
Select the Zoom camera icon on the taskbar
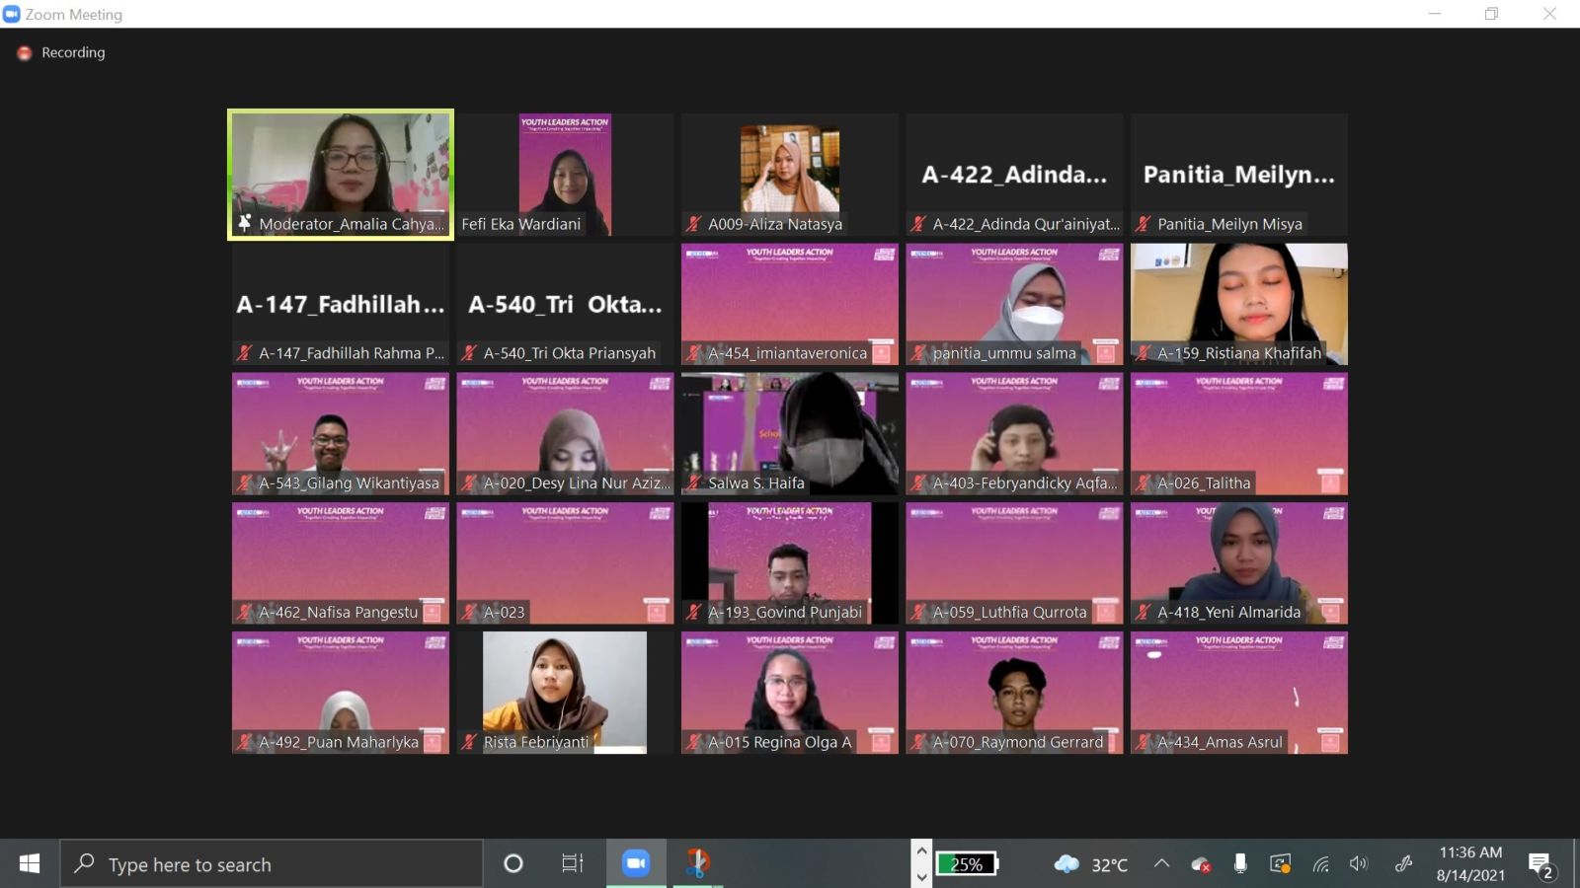636,862
